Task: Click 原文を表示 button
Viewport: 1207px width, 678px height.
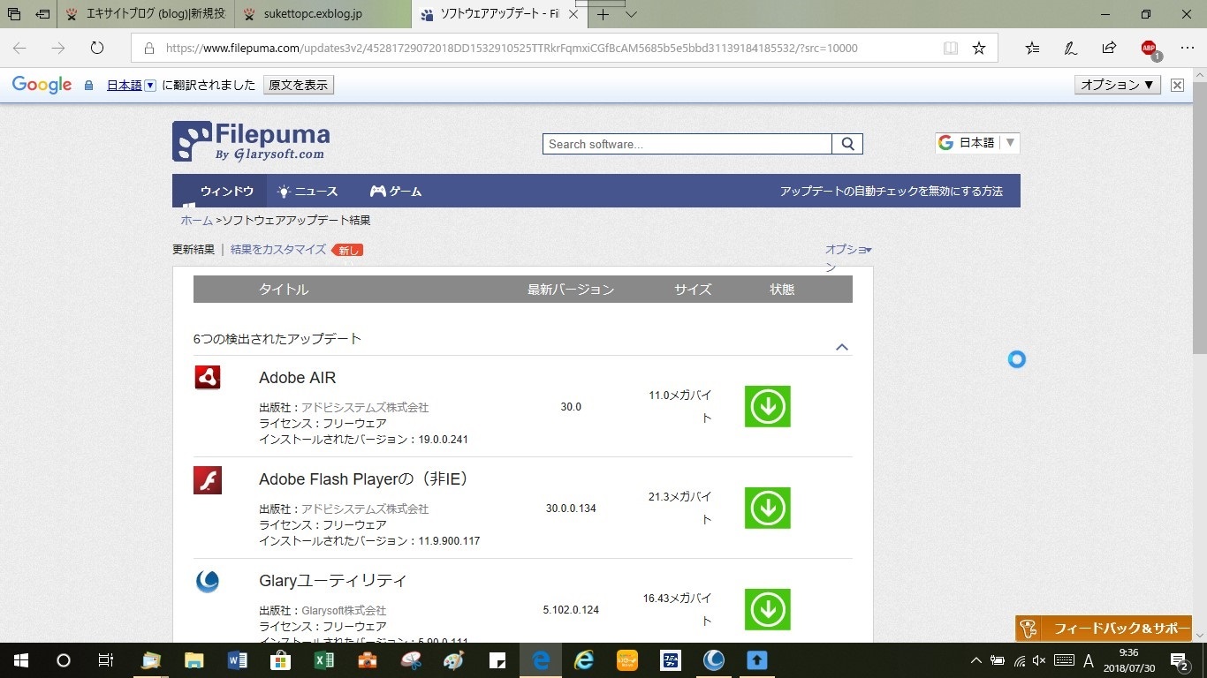Action: [x=298, y=85]
